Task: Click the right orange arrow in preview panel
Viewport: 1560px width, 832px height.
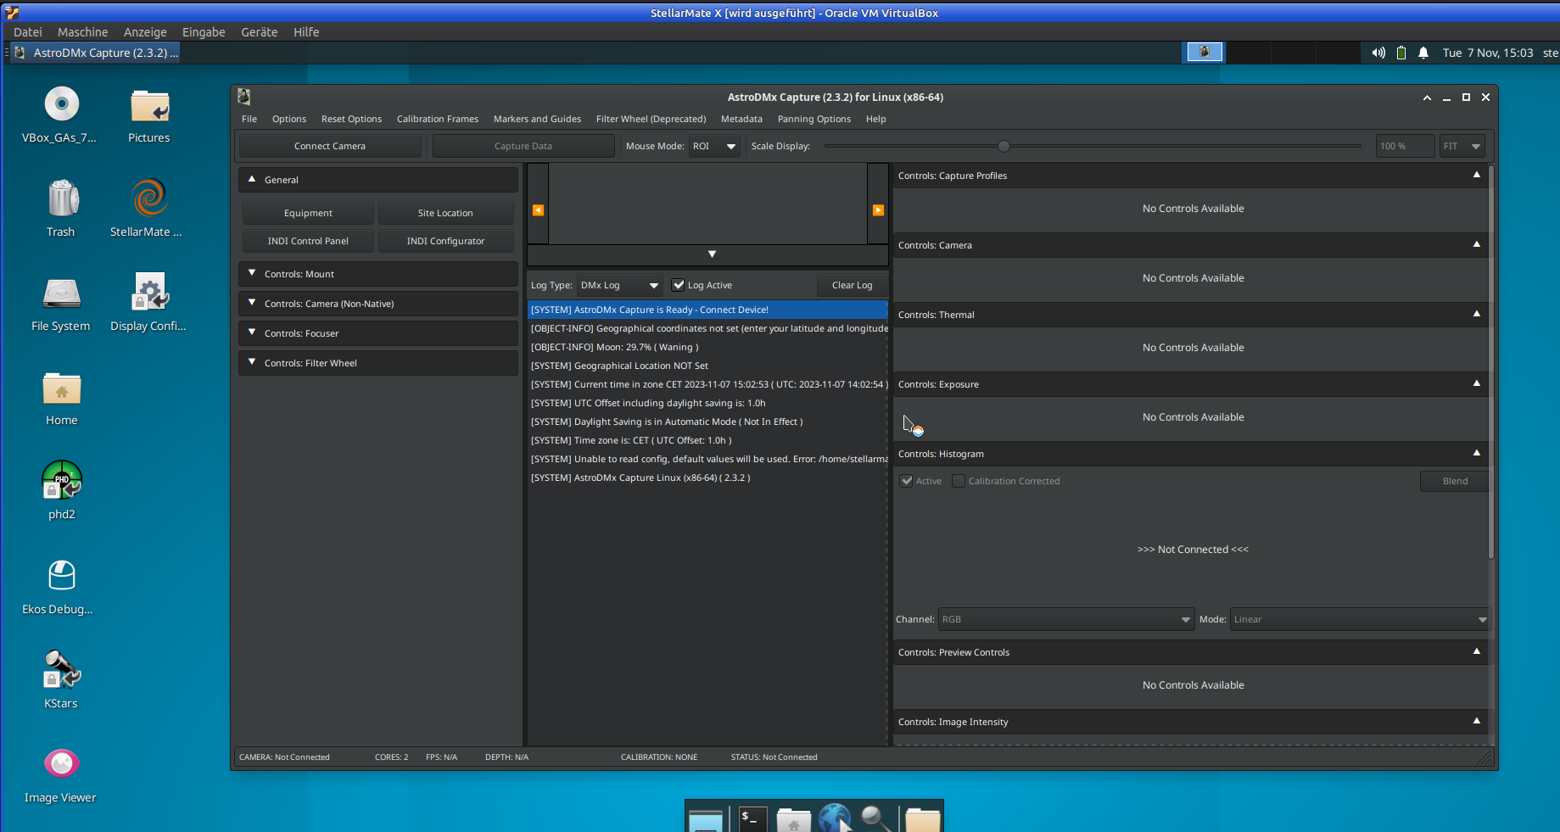Action: click(878, 210)
